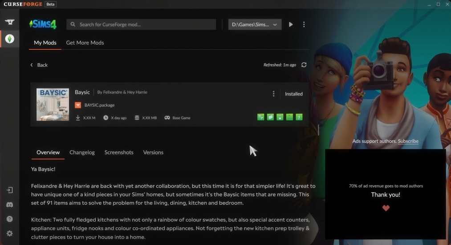Open settings with the gear icon

click(9, 233)
